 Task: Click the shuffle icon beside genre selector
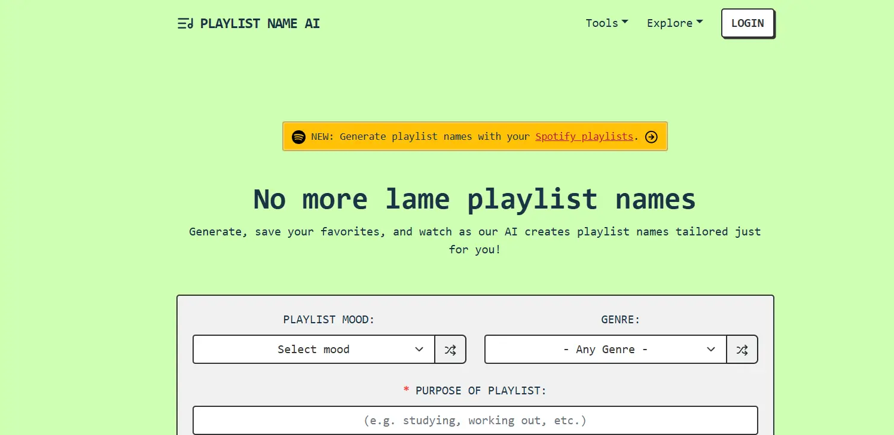point(742,350)
